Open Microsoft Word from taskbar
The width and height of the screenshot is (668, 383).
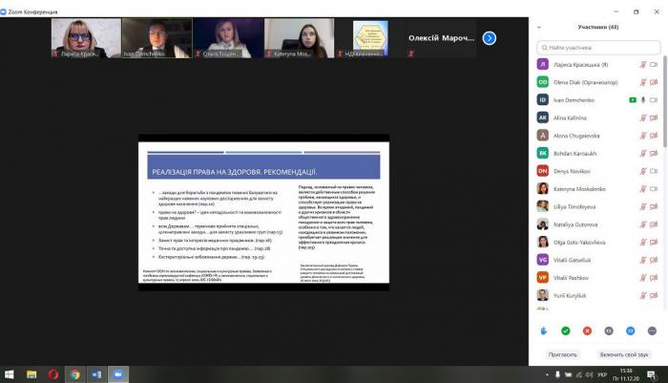coord(96,374)
